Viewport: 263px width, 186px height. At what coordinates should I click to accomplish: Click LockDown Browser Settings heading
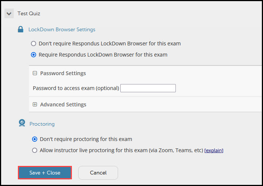coord(62,29)
